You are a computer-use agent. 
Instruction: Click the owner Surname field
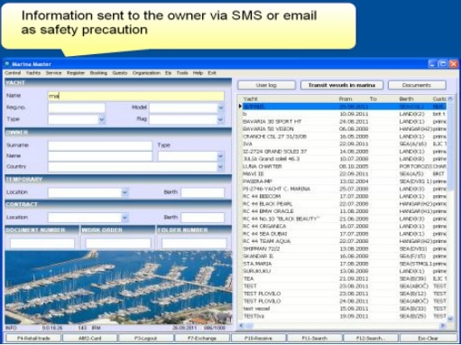pyautogui.click(x=100, y=145)
